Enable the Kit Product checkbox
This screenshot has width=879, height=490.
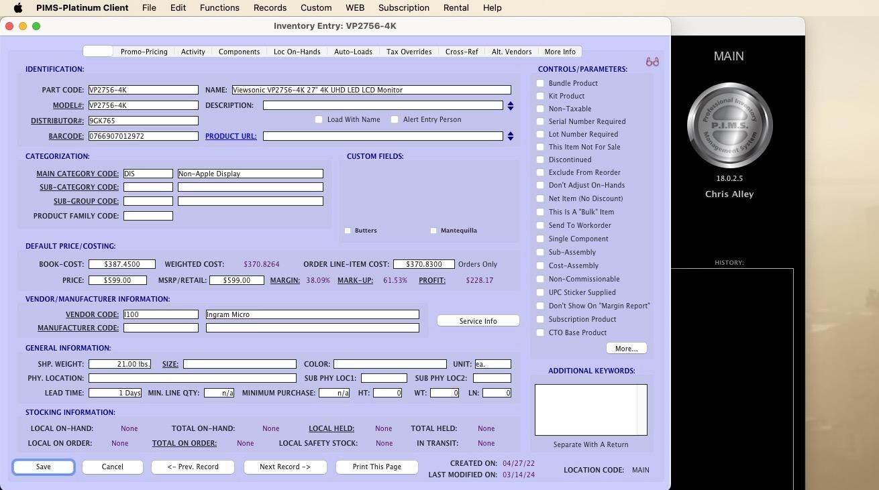[540, 96]
